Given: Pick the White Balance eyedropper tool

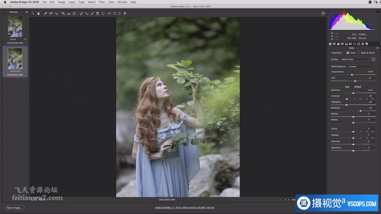Looking at the screenshot, I should point(45,14).
